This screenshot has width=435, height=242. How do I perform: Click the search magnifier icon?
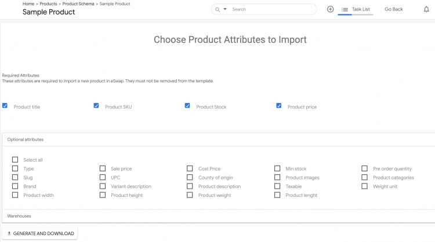pos(217,9)
